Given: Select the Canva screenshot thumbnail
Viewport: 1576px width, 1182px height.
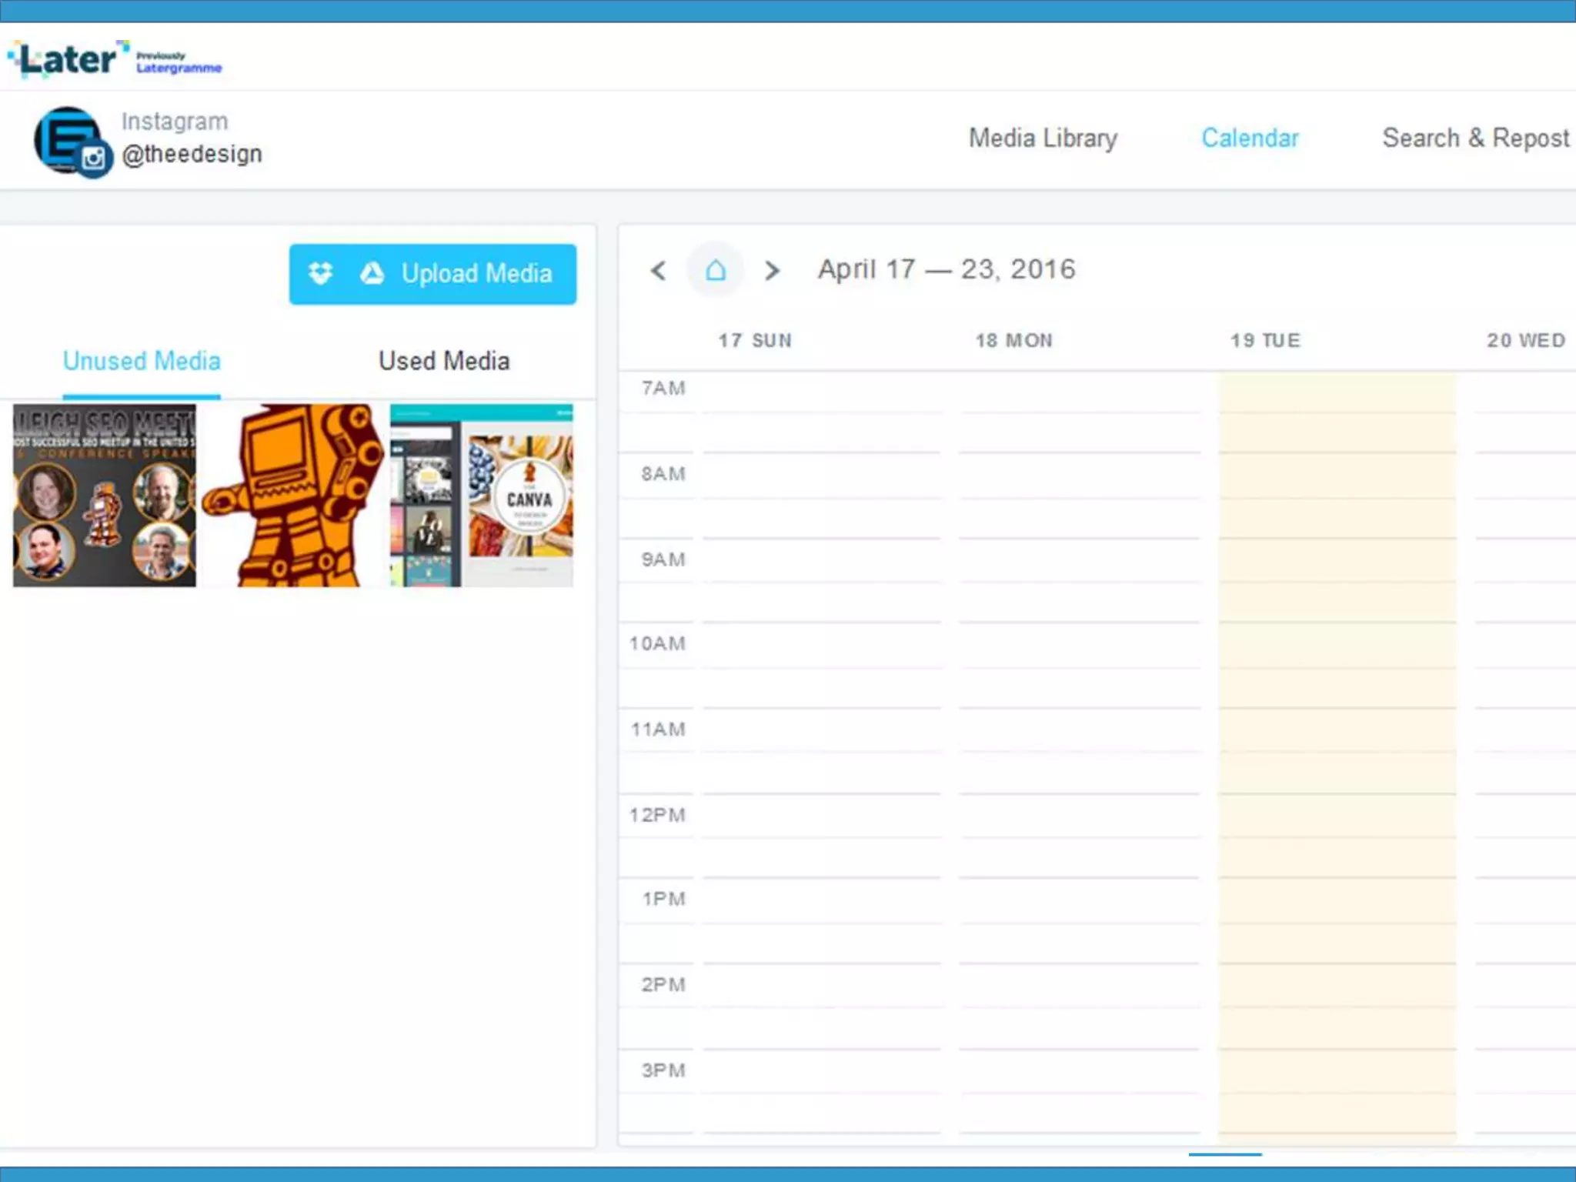Looking at the screenshot, I should click(482, 496).
